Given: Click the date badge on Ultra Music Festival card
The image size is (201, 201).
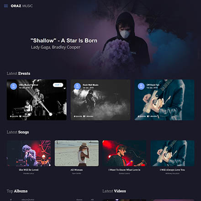Looking at the screenshot, I should coord(14,86).
